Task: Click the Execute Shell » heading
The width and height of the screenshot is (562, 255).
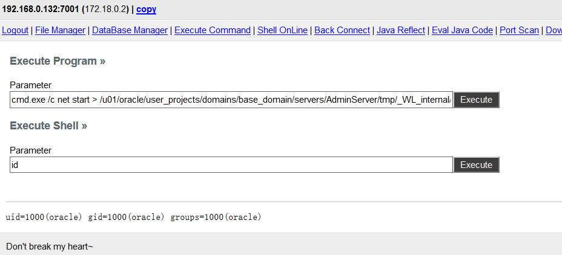Action: tap(48, 126)
